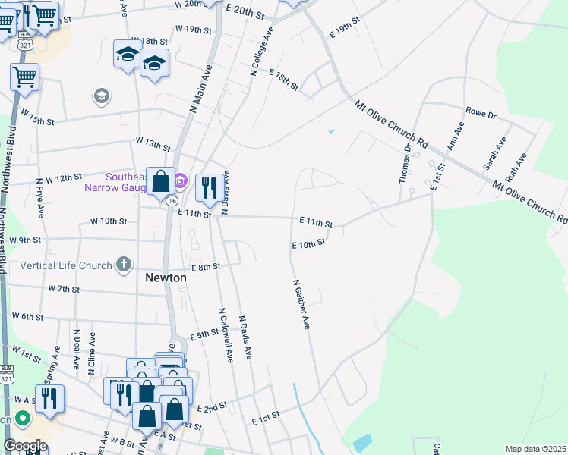Click the E 10th St label

[308, 243]
